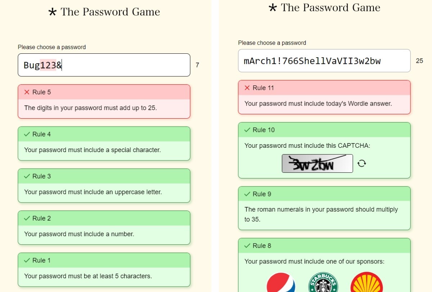Click the star icon in right title
The image size is (432, 292).
(273, 8)
